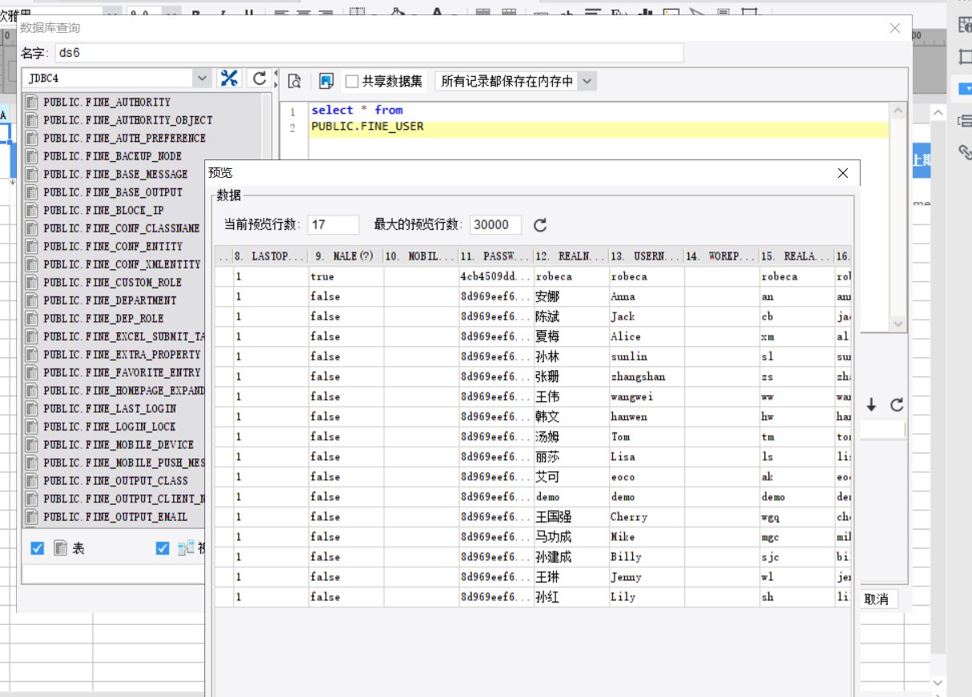972x697 pixels.
Task: Close the 预览 preview window
Action: click(x=843, y=173)
